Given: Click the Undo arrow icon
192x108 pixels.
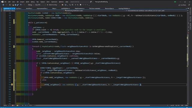Looking at the screenshot, I should point(21,5).
